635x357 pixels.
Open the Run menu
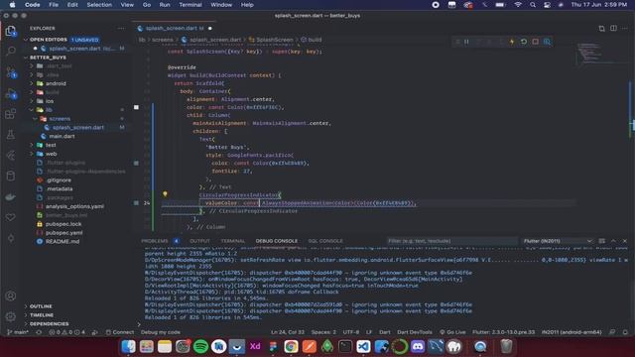(165, 5)
